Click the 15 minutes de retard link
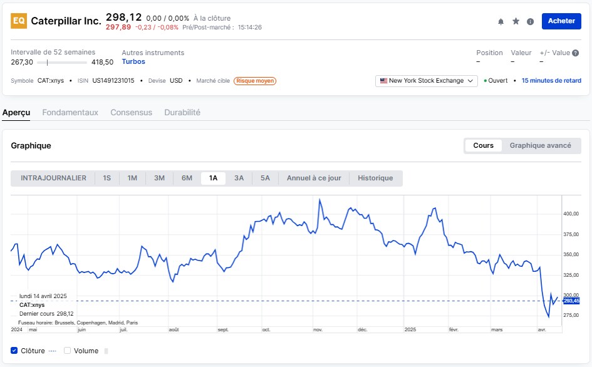 pos(552,81)
